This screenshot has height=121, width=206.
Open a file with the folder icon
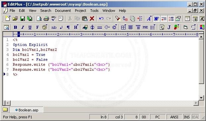click(15, 19)
